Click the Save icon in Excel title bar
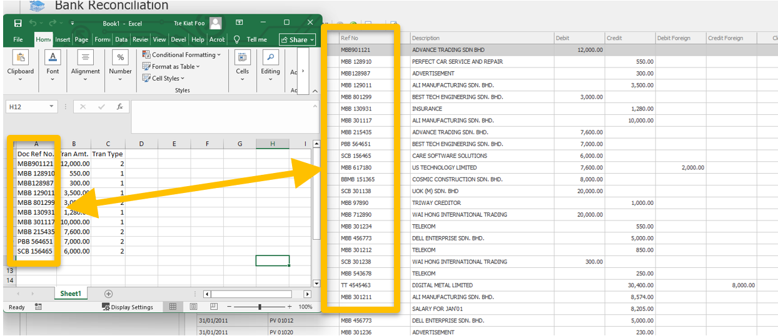The width and height of the screenshot is (778, 336). [18, 23]
